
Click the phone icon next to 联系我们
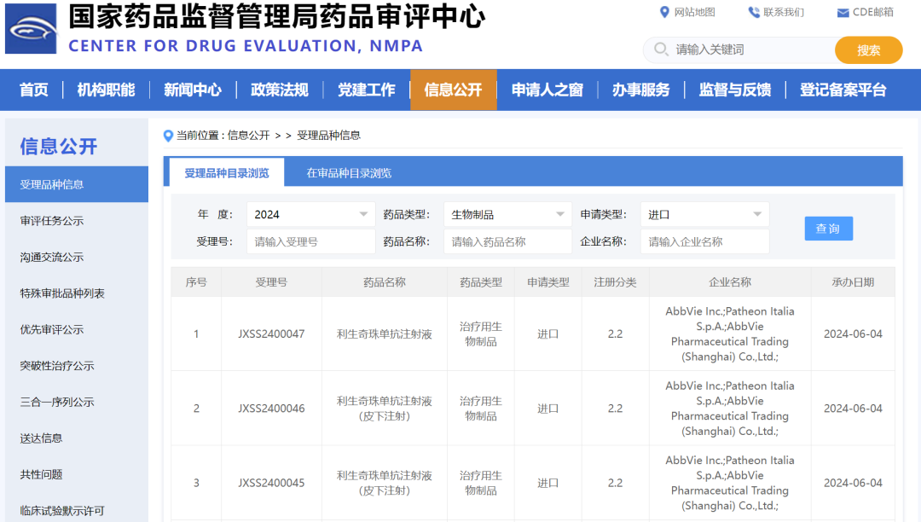tap(751, 12)
